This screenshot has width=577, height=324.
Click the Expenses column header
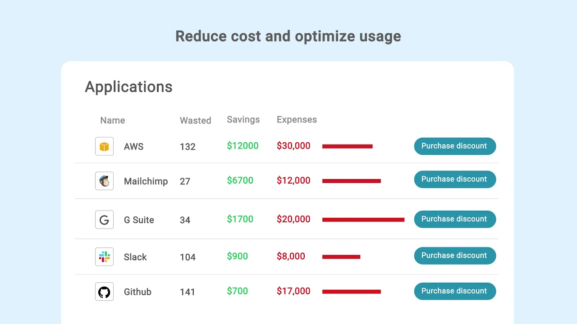click(x=297, y=119)
